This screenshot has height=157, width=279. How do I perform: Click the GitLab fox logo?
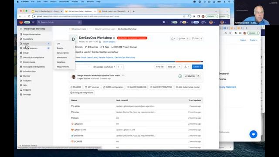click(x=21, y=22)
